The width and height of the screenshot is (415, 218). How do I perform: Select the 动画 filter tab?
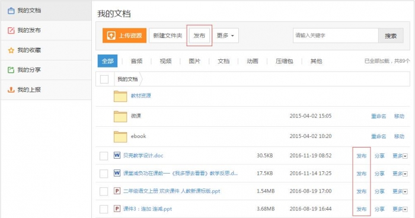pyautogui.click(x=253, y=61)
